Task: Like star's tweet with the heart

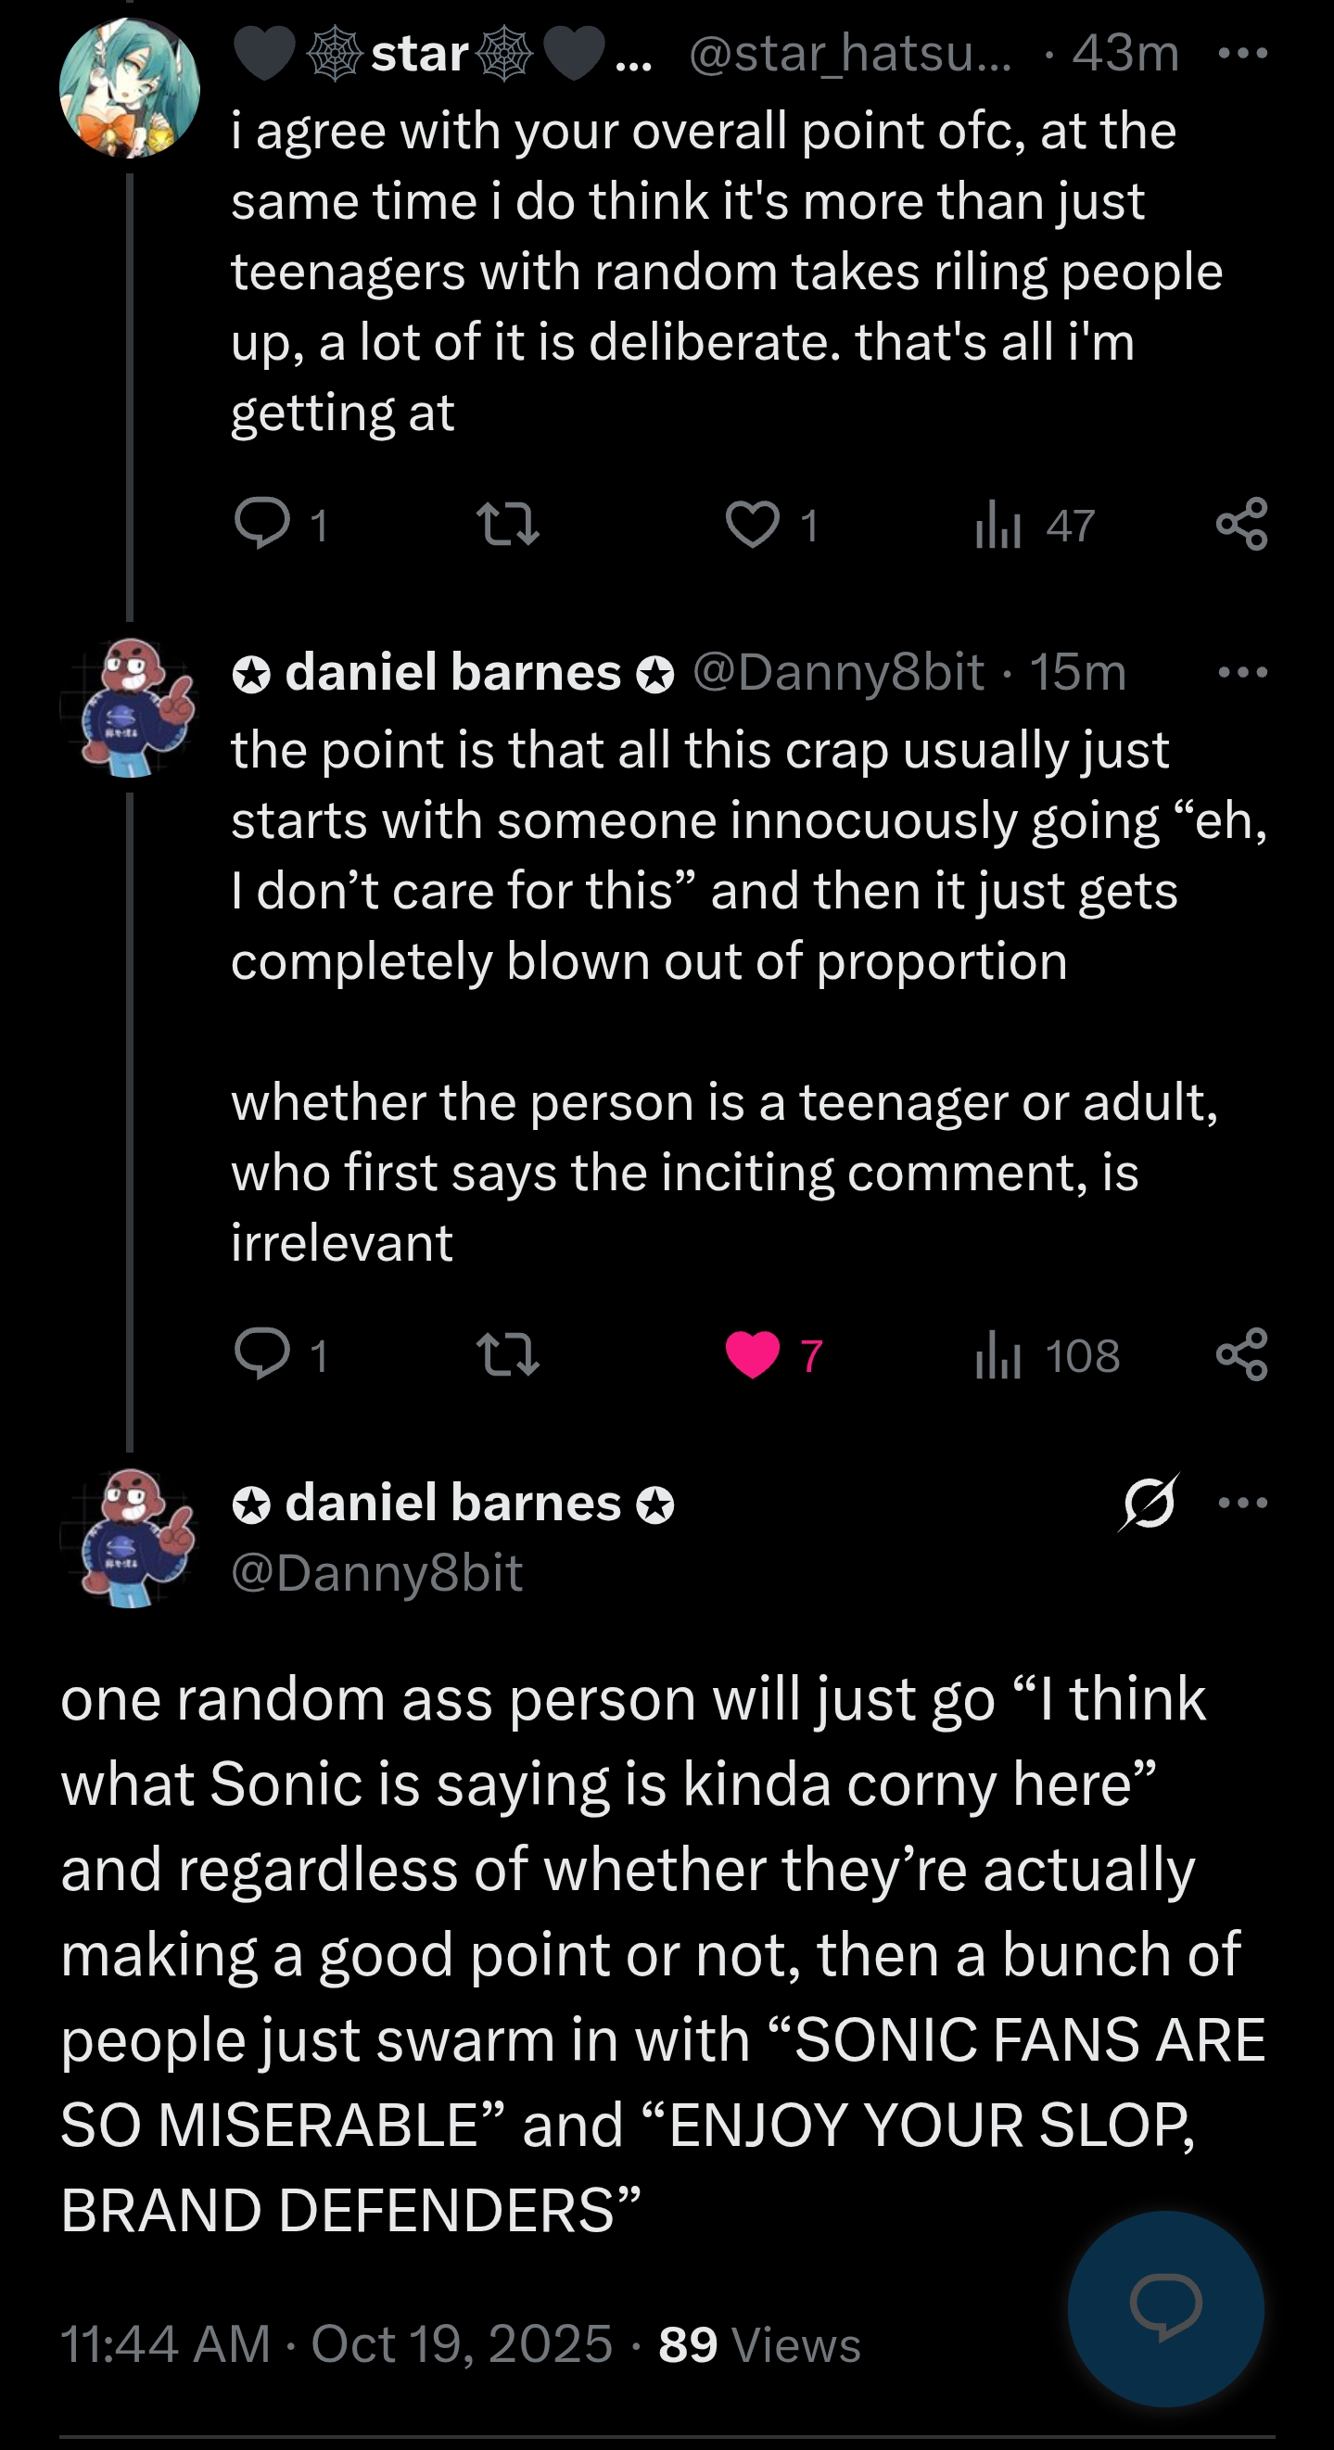Action: point(752,524)
